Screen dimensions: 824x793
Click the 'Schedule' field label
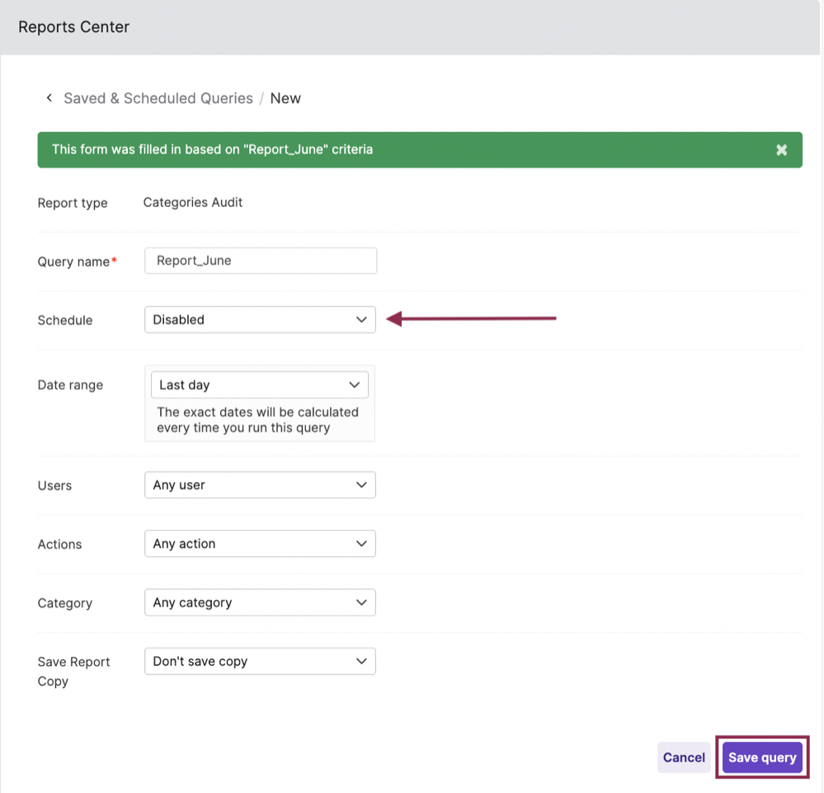click(x=65, y=320)
